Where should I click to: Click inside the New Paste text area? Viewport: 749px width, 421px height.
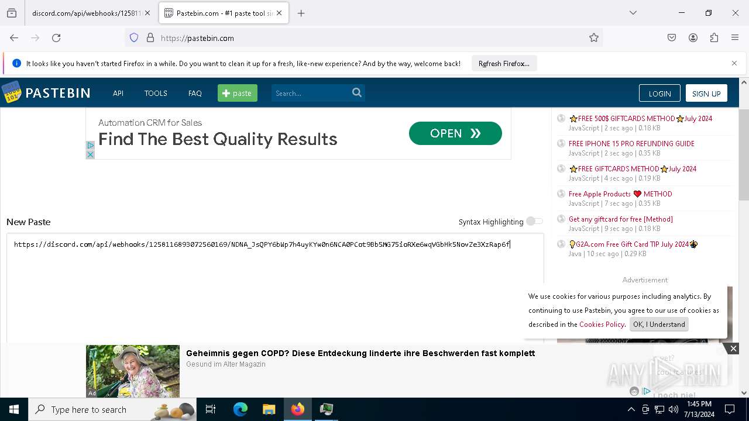pyautogui.click(x=275, y=288)
